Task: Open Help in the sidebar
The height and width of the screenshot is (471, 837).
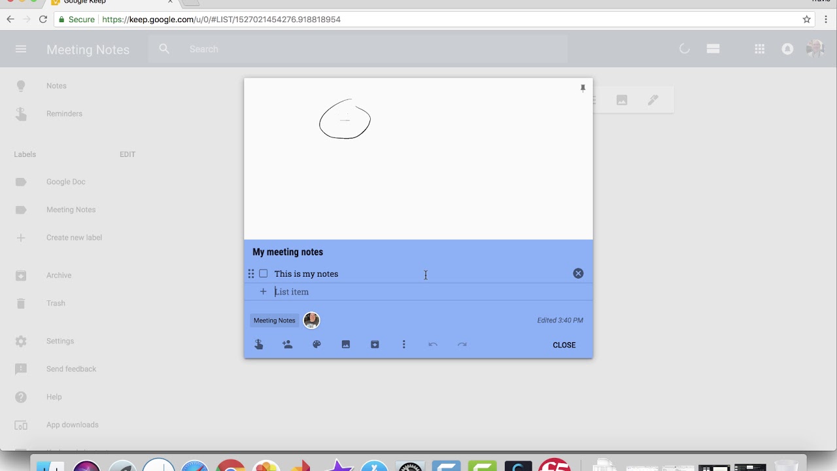Action: (54, 397)
